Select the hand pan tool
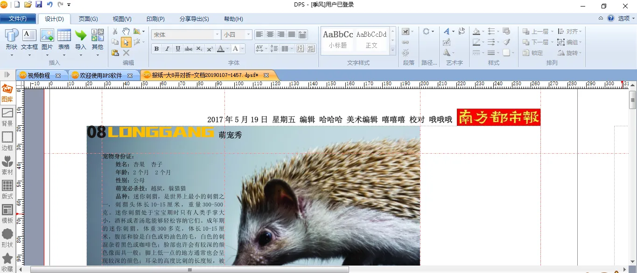This screenshot has width=637, height=273. pyautogui.click(x=126, y=31)
